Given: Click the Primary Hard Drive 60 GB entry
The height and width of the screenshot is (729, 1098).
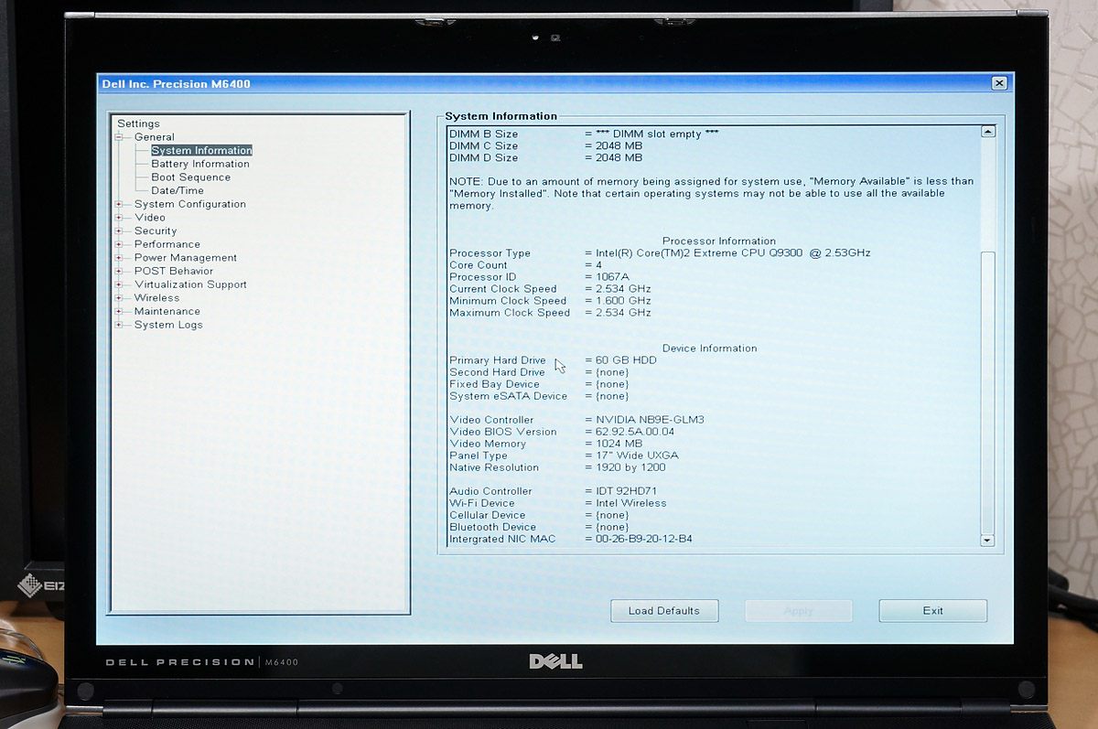Looking at the screenshot, I should click(x=554, y=360).
